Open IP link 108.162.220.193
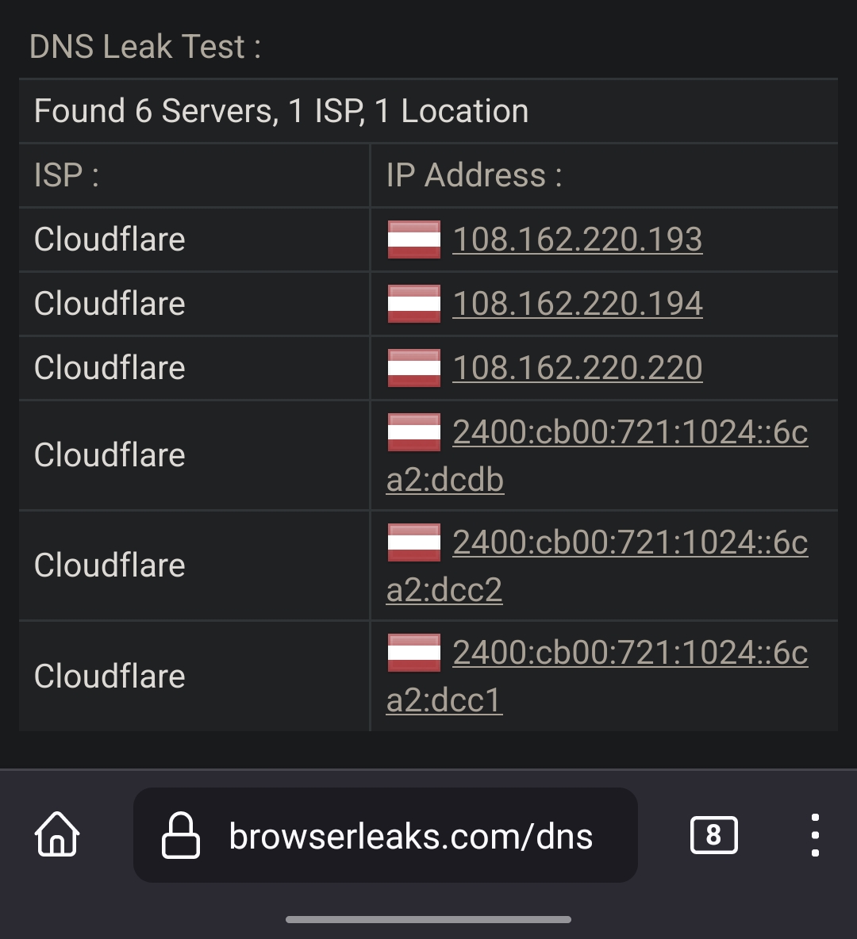The width and height of the screenshot is (857, 939). (577, 240)
